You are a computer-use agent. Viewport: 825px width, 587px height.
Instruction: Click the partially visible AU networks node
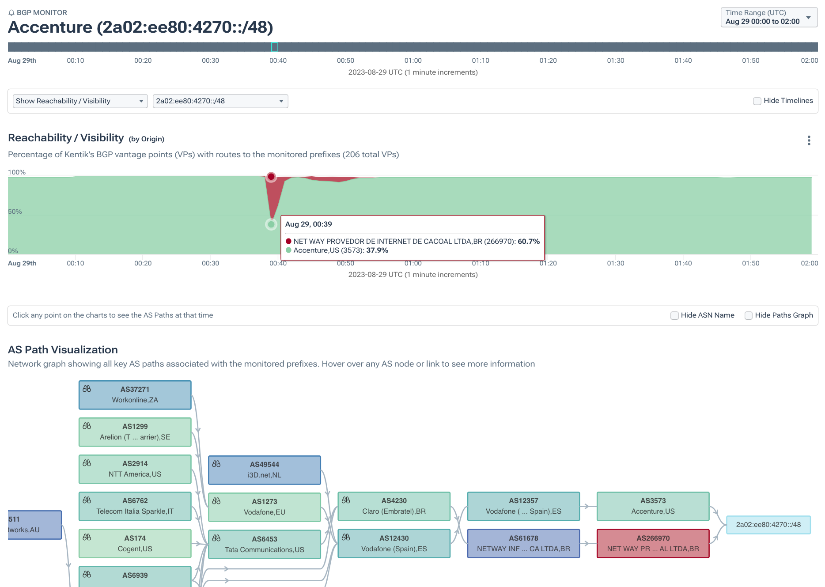(x=34, y=525)
